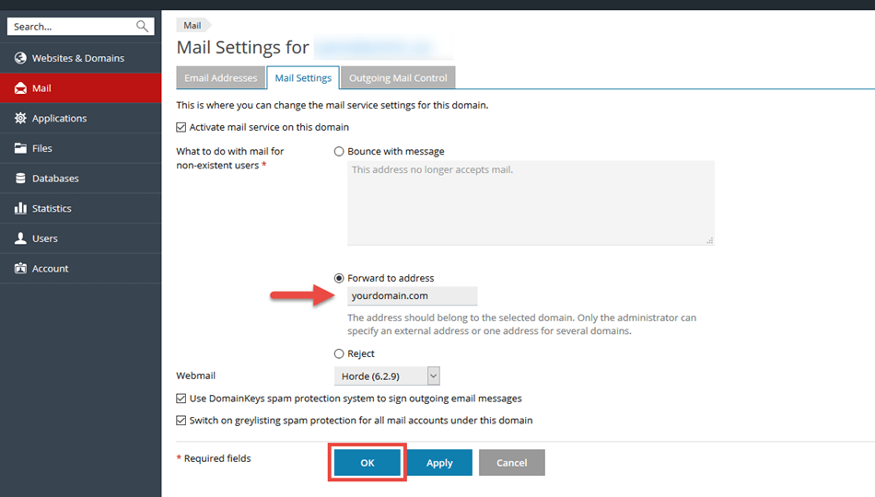Click the Statistics bar chart icon
875x497 pixels.
point(20,209)
